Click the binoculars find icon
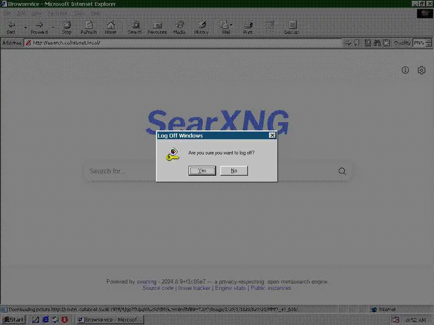Screen dimensions: 434x325 pos(377,43)
